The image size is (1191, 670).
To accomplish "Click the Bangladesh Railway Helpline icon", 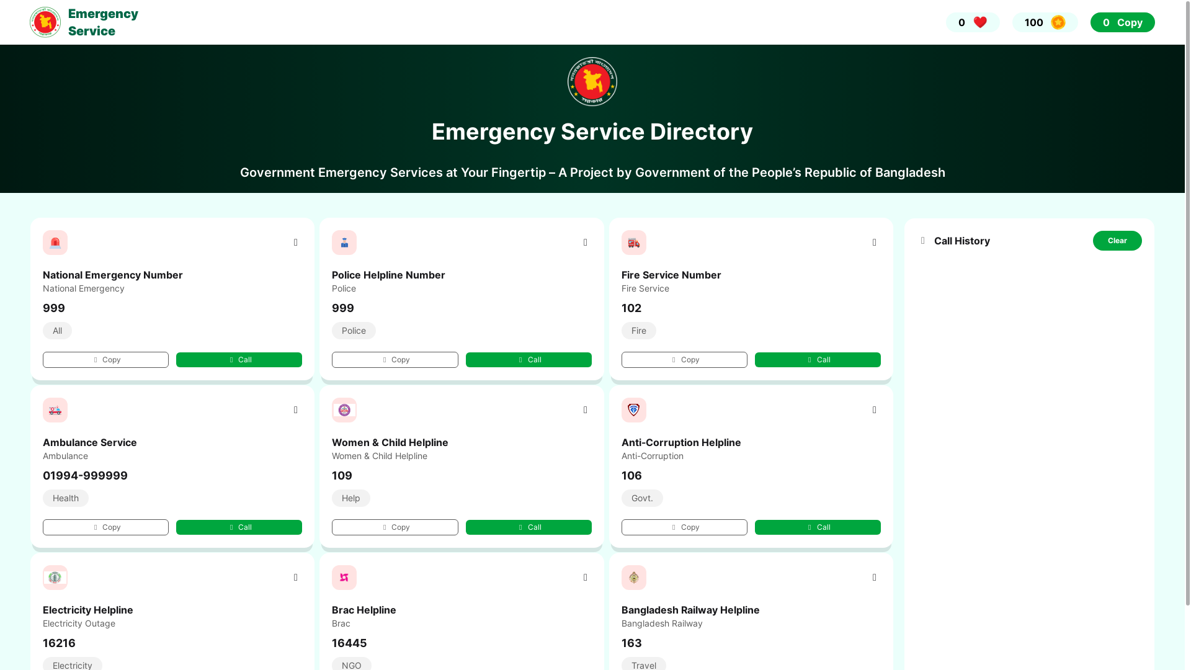I will pyautogui.click(x=634, y=578).
